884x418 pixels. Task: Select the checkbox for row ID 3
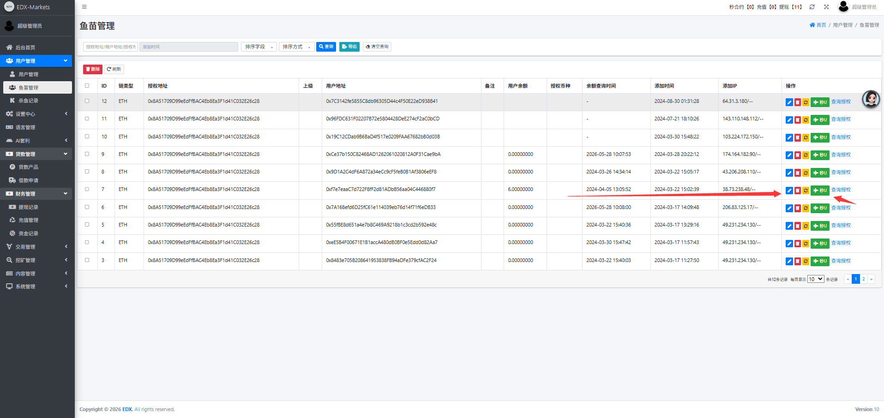[x=87, y=260]
